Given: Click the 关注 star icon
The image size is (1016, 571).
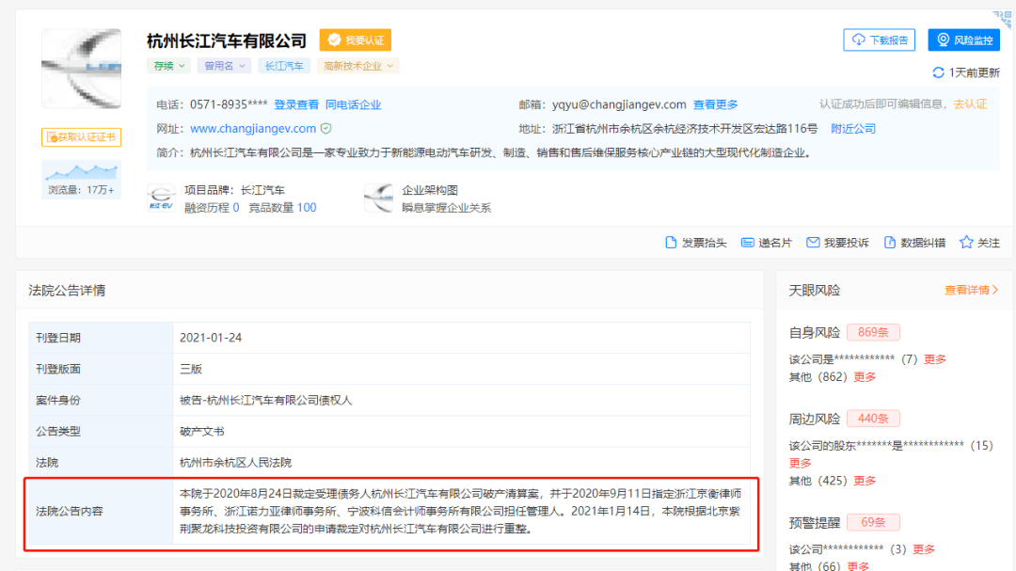Looking at the screenshot, I should (x=966, y=243).
